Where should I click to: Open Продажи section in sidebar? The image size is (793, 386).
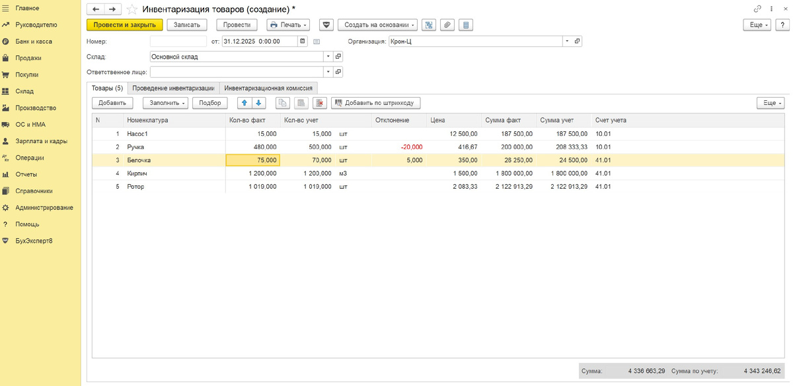(28, 58)
